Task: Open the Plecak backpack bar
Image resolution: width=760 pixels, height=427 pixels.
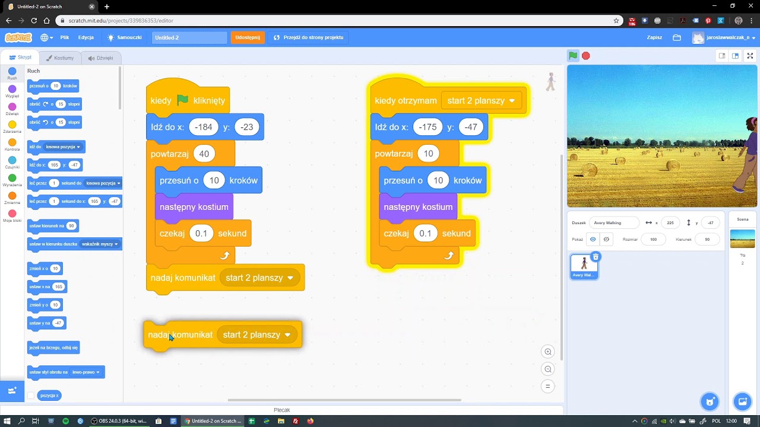Action: click(x=282, y=410)
